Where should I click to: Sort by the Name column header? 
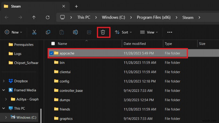(62, 44)
